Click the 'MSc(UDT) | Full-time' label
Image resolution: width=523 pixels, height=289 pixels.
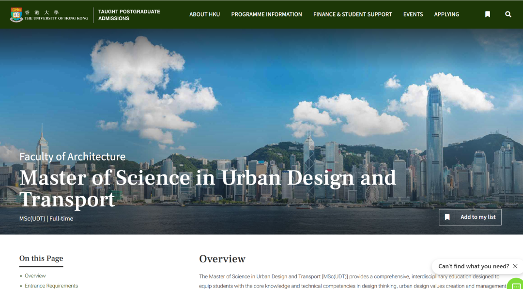click(46, 219)
